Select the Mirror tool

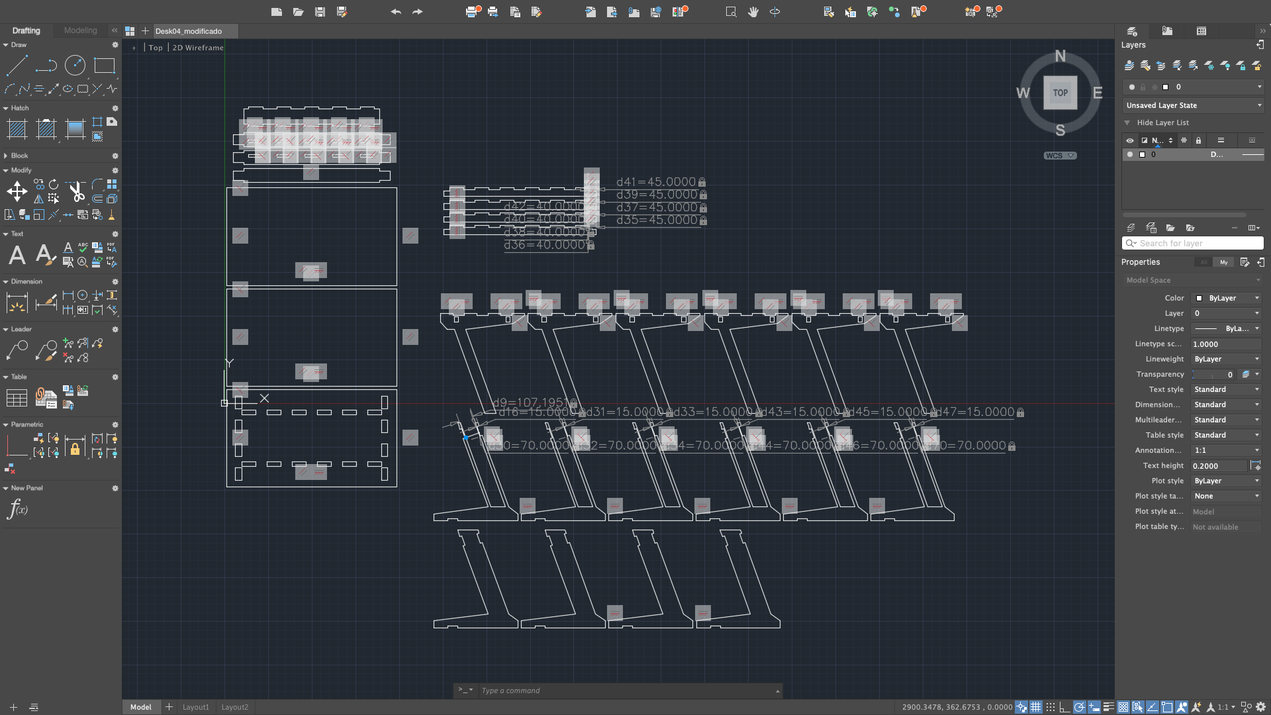39,198
